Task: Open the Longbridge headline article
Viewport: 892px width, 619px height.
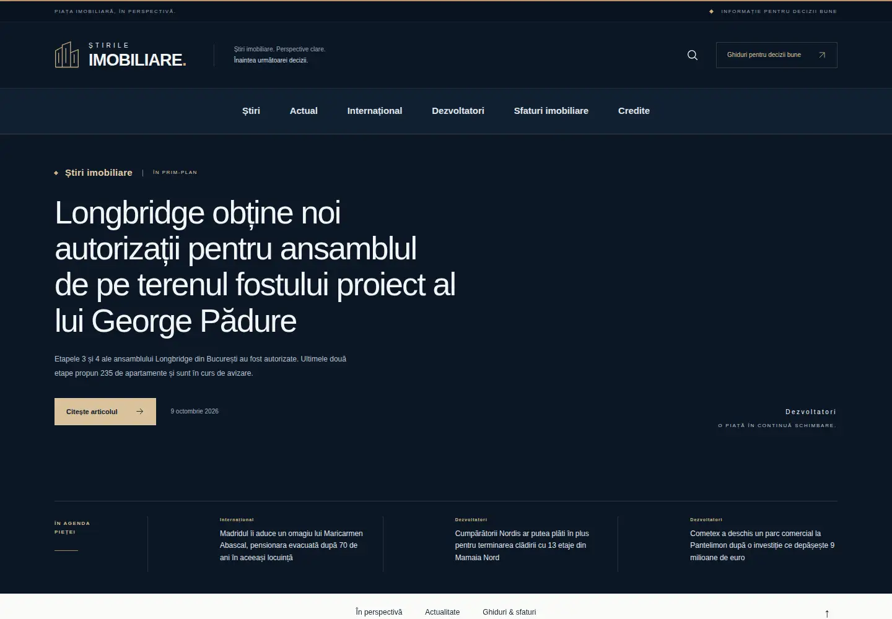Action: (255, 267)
